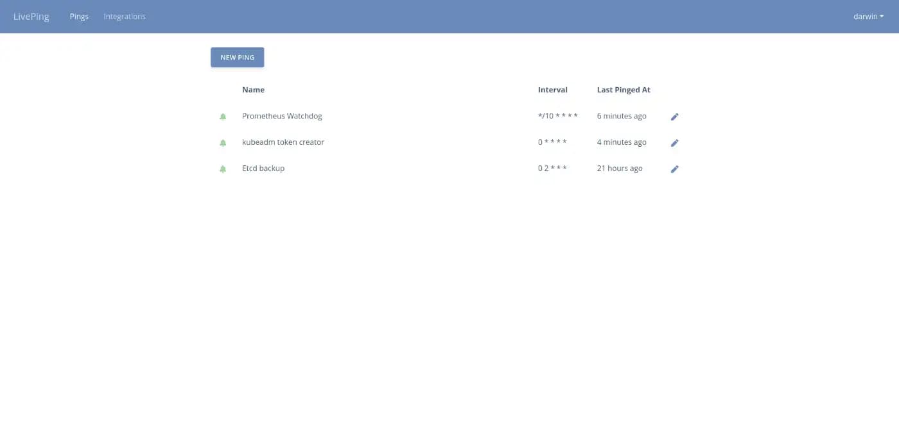The width and height of the screenshot is (899, 425).
Task: Expand the darwin user dropdown
Action: tap(868, 17)
